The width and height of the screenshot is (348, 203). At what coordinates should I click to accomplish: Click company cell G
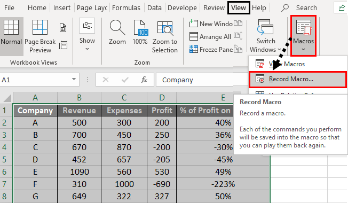[35, 197]
